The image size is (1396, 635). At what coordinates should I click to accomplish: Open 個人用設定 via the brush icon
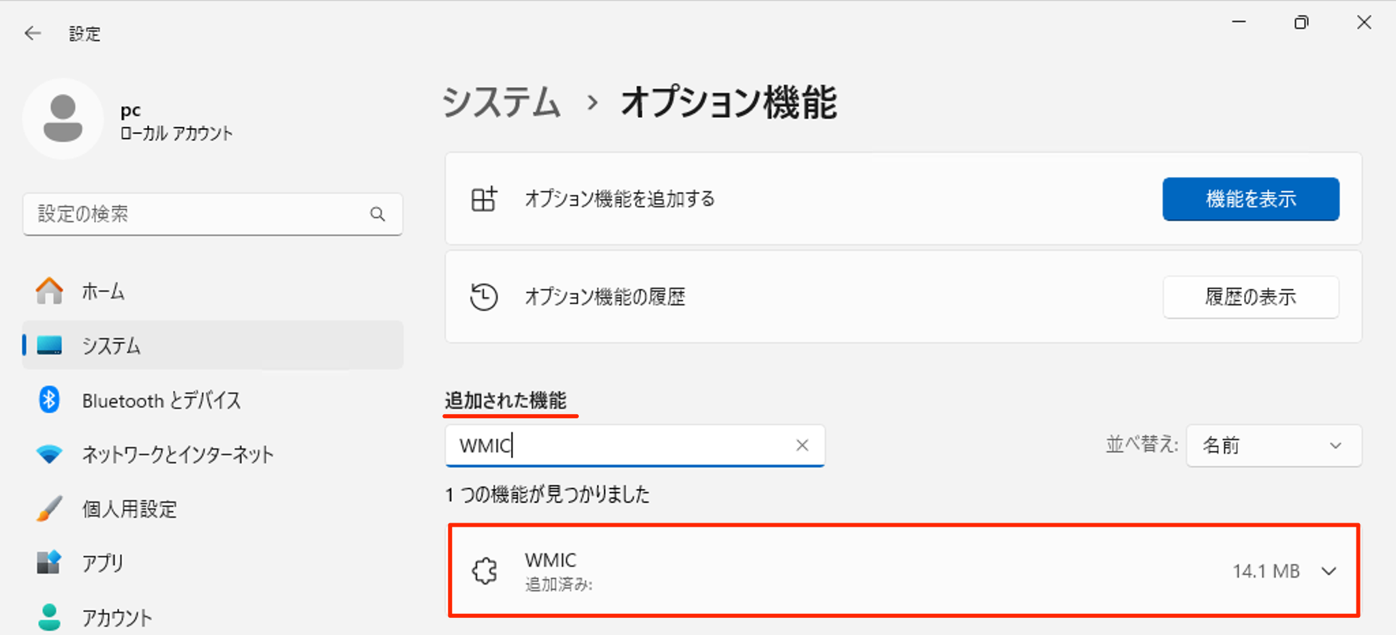coord(48,508)
